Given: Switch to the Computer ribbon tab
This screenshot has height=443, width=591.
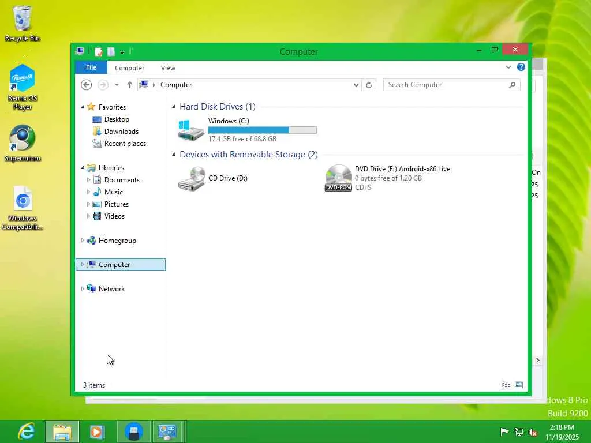Looking at the screenshot, I should pos(130,68).
